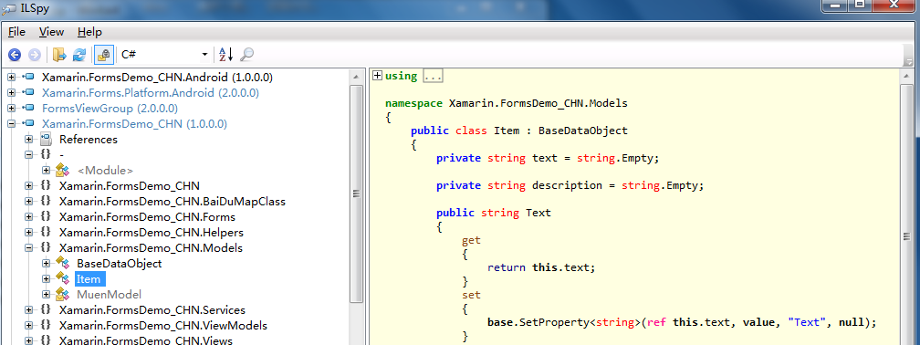Expand the BaseDataObject class node

click(46, 264)
